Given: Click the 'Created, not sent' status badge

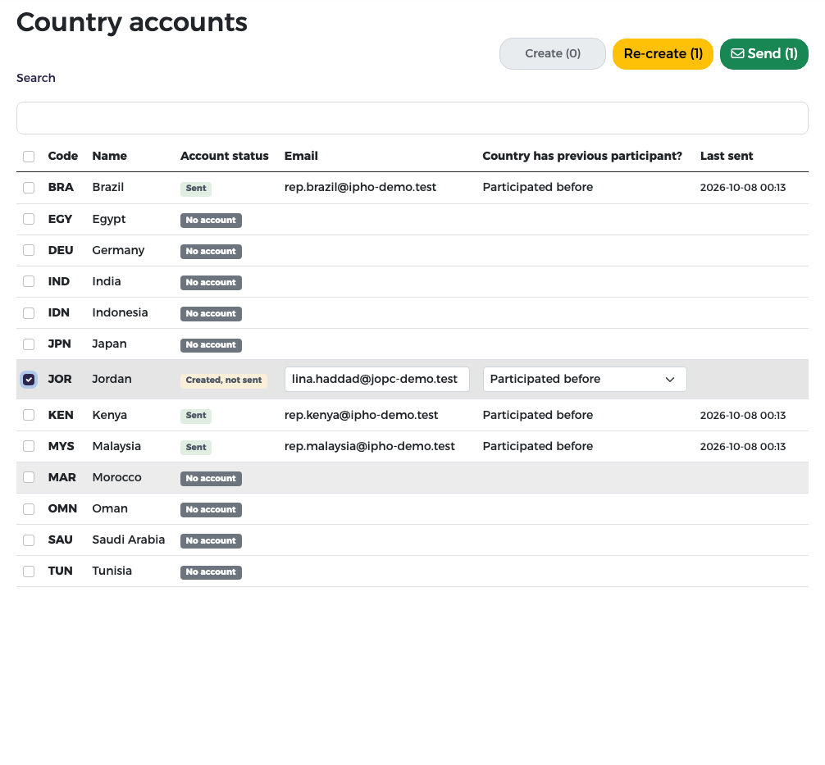Looking at the screenshot, I should pyautogui.click(x=224, y=380).
